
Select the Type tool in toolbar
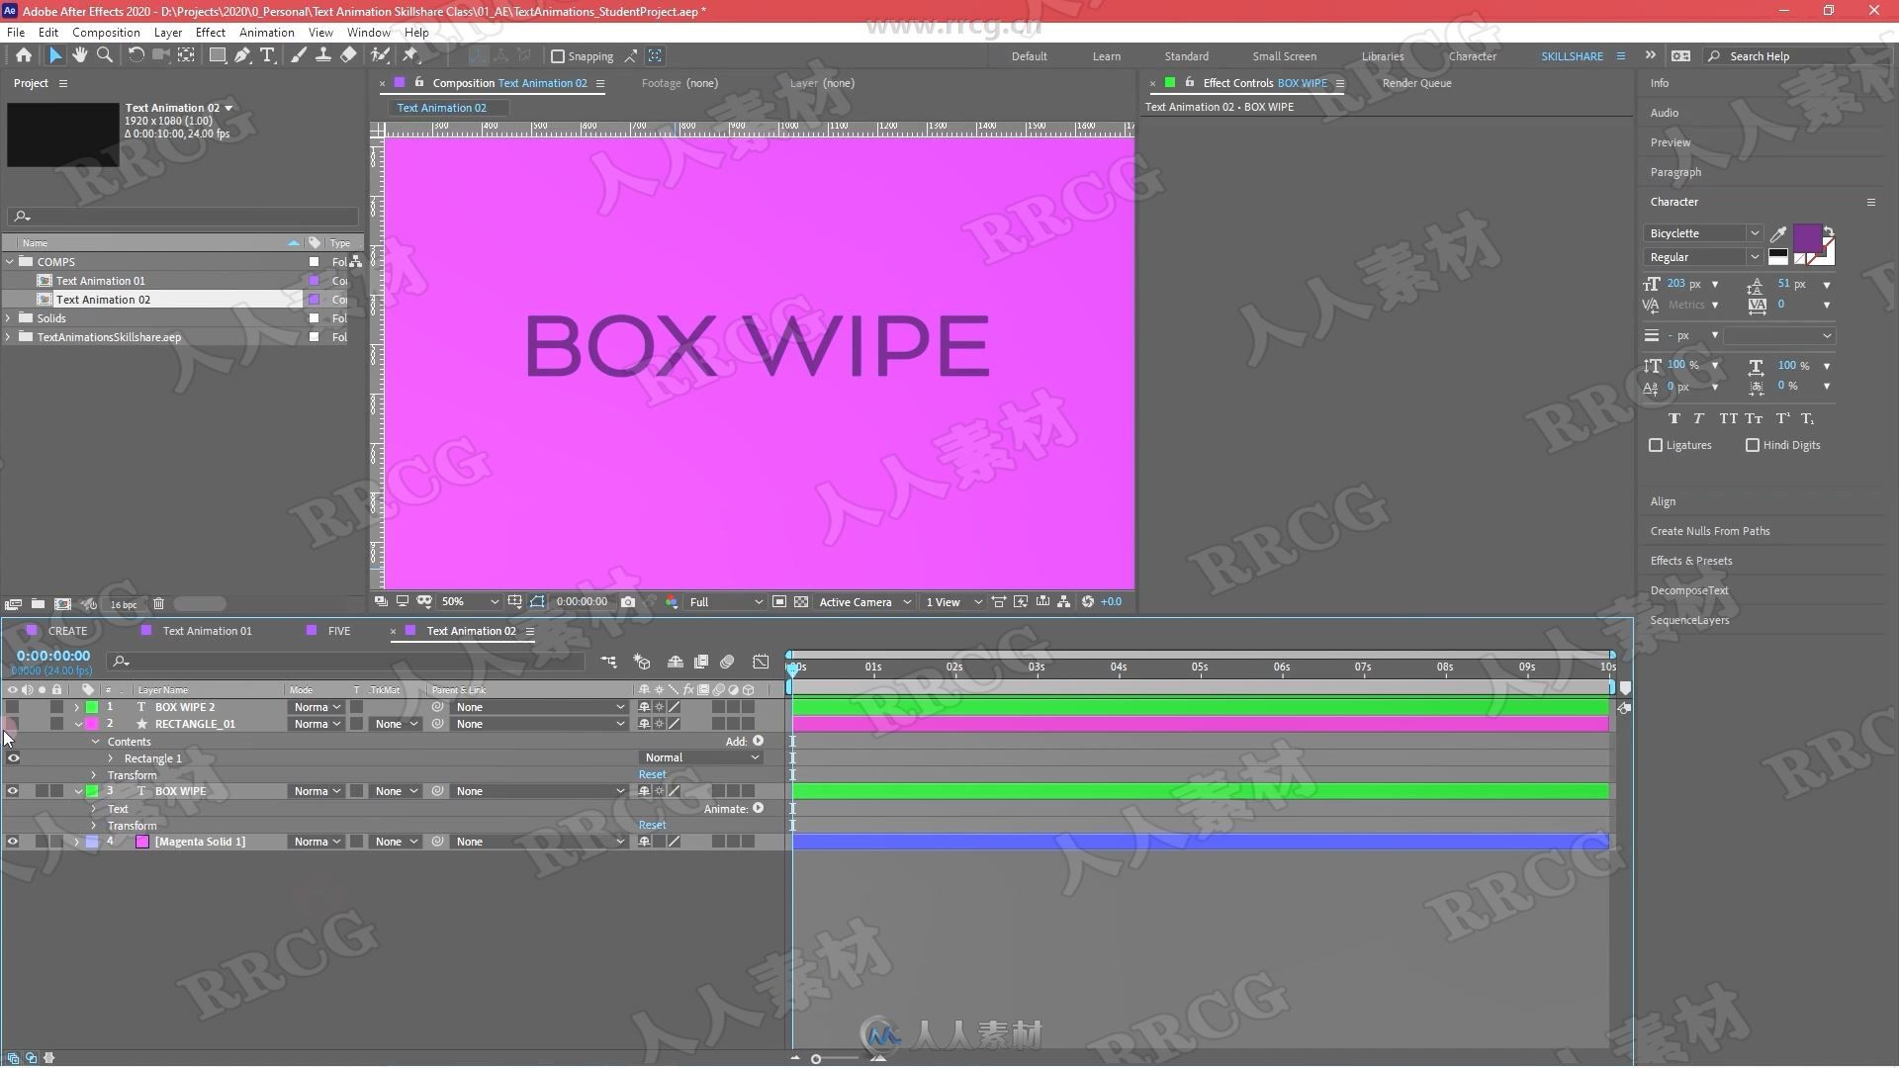tap(267, 54)
